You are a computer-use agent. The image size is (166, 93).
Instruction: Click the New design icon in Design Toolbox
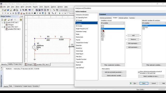point(2,20)
